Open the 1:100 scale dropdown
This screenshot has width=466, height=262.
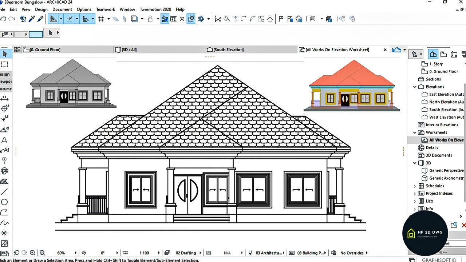pos(159,253)
